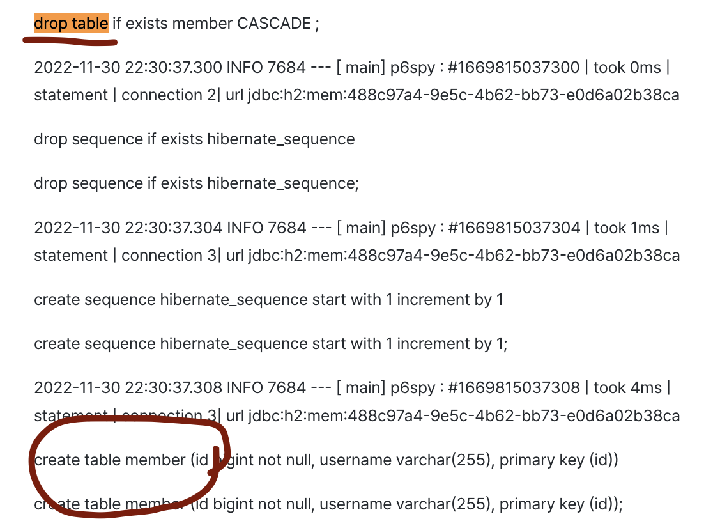Click "primary key (id));" on the last line
Screen dimensions: 713x528
560,504
